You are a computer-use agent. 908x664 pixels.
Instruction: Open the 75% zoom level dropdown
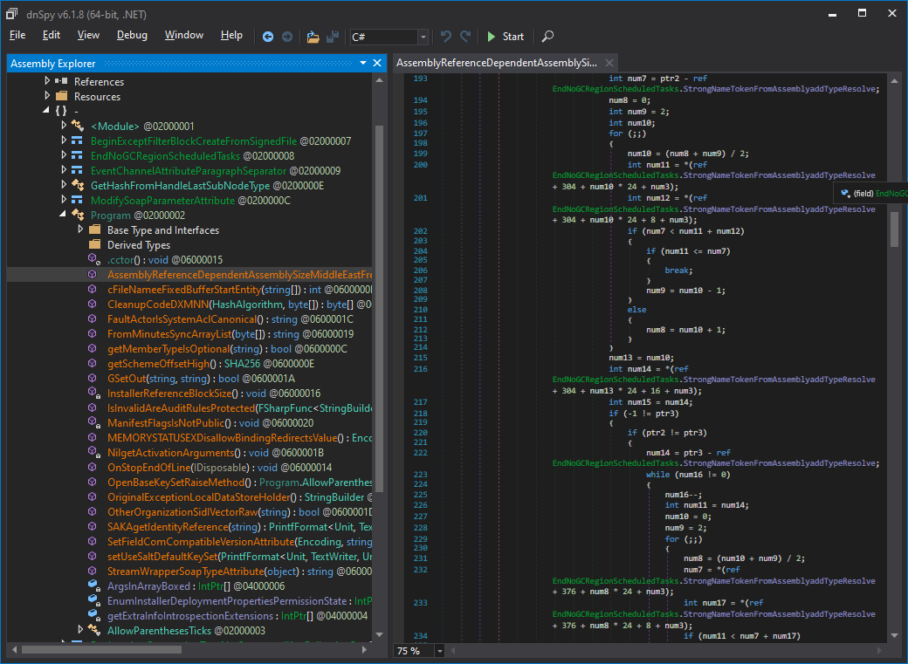(439, 650)
